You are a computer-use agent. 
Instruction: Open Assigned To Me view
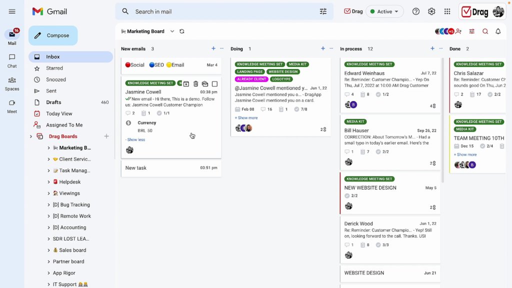71,125
